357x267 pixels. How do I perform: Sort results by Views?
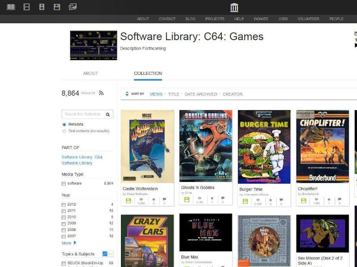(156, 94)
